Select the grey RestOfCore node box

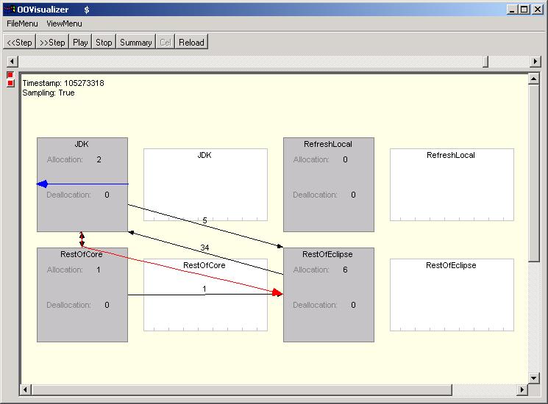pyautogui.click(x=82, y=295)
